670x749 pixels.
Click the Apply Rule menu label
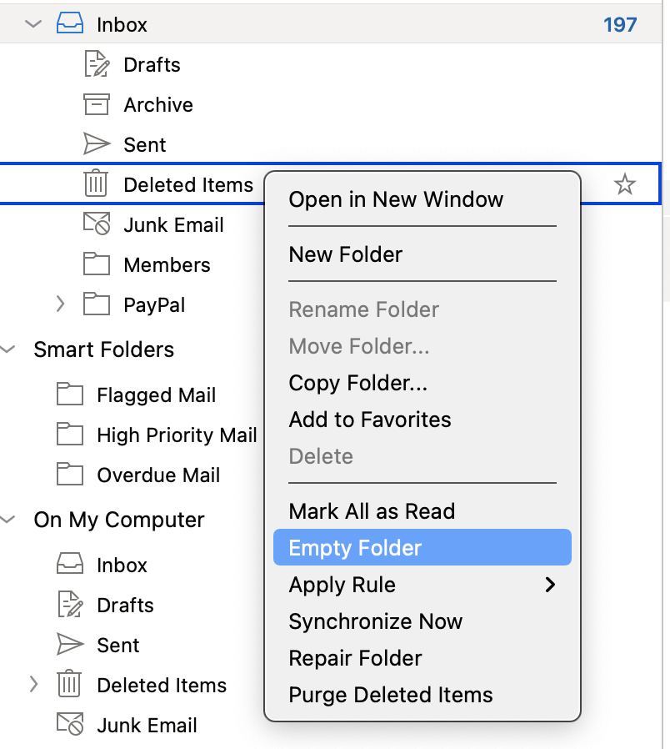342,585
